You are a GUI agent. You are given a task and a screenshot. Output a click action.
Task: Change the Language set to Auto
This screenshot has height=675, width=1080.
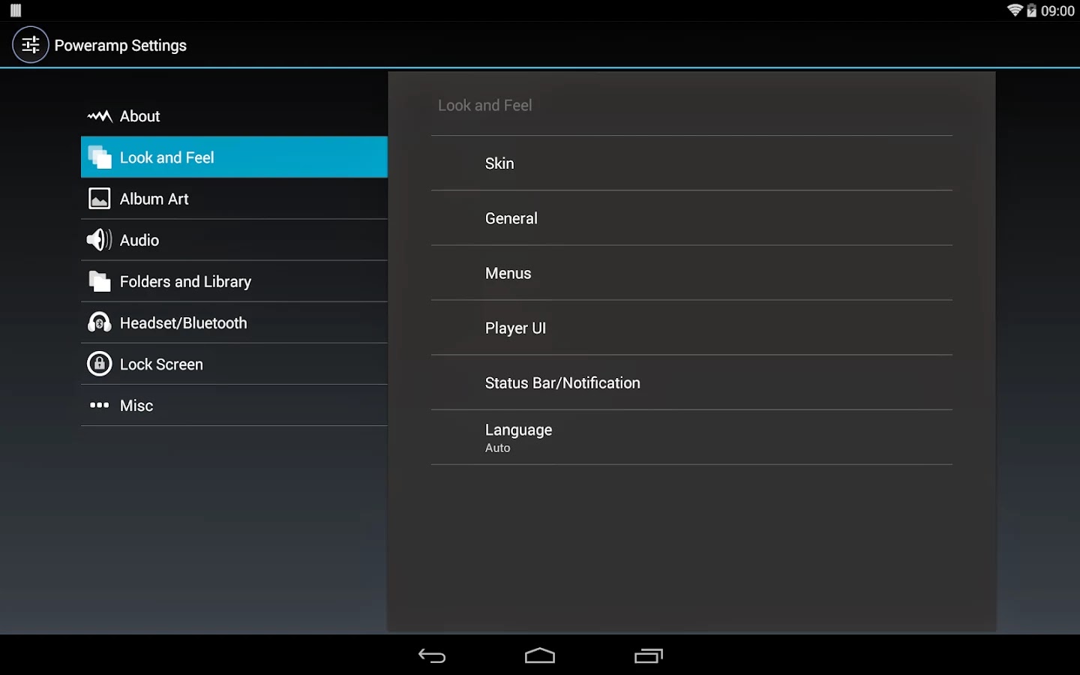pos(691,437)
